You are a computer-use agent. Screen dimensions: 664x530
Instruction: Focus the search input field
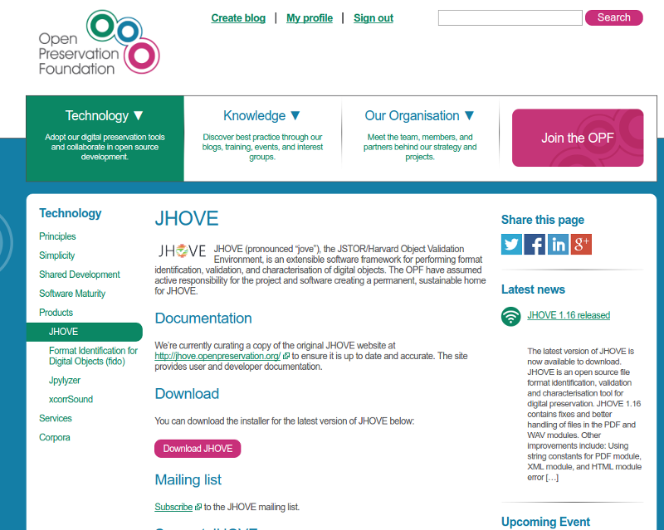click(x=510, y=17)
